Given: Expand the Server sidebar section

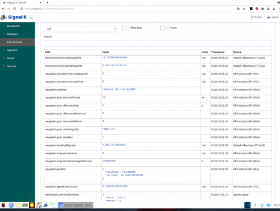Looking at the screenshot, I should click(x=17, y=58).
